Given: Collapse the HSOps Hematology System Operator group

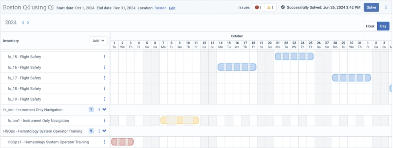Looking at the screenshot, I should click(x=105, y=131).
